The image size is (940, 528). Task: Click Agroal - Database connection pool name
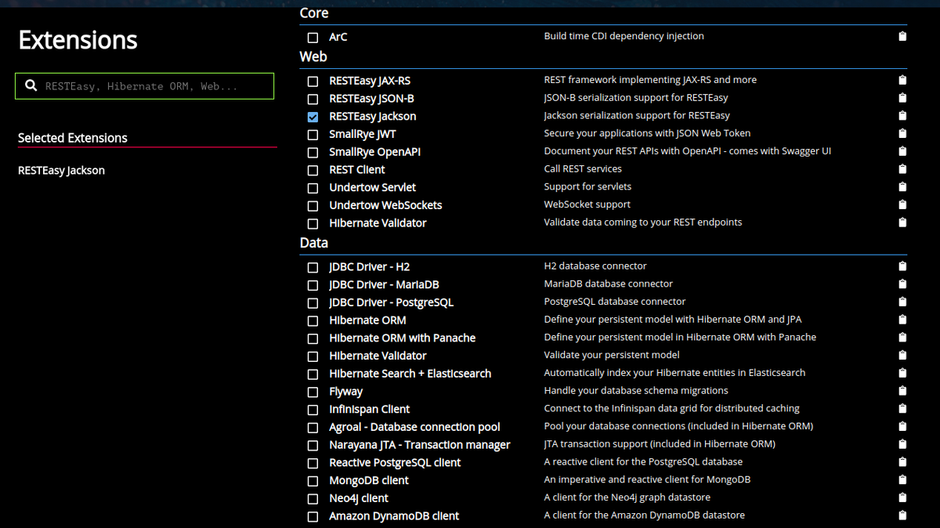(x=414, y=427)
